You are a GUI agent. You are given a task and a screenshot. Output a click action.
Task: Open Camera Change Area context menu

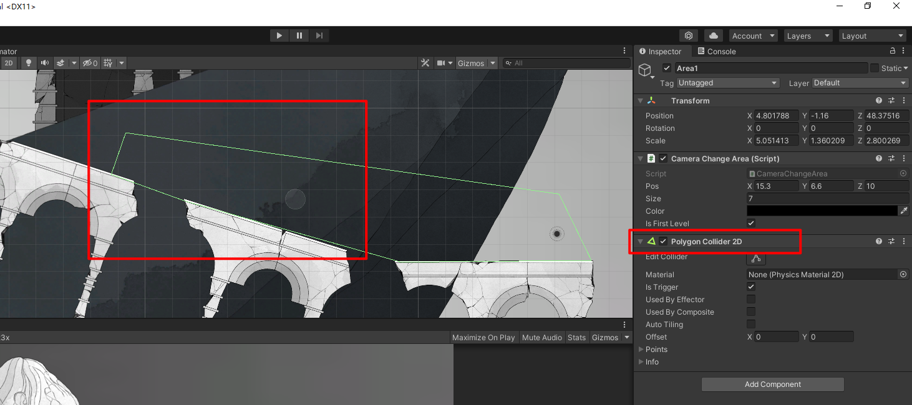coord(904,159)
